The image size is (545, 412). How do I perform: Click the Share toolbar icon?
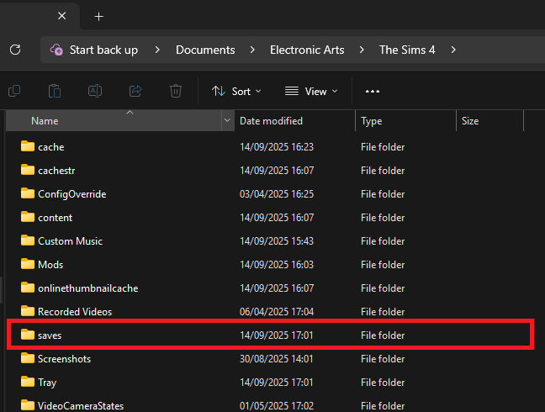coord(135,91)
